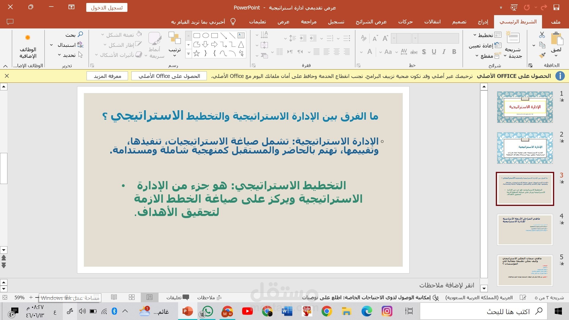Switch to the إدراج (Insert) tab
The width and height of the screenshot is (569, 320).
(x=483, y=22)
